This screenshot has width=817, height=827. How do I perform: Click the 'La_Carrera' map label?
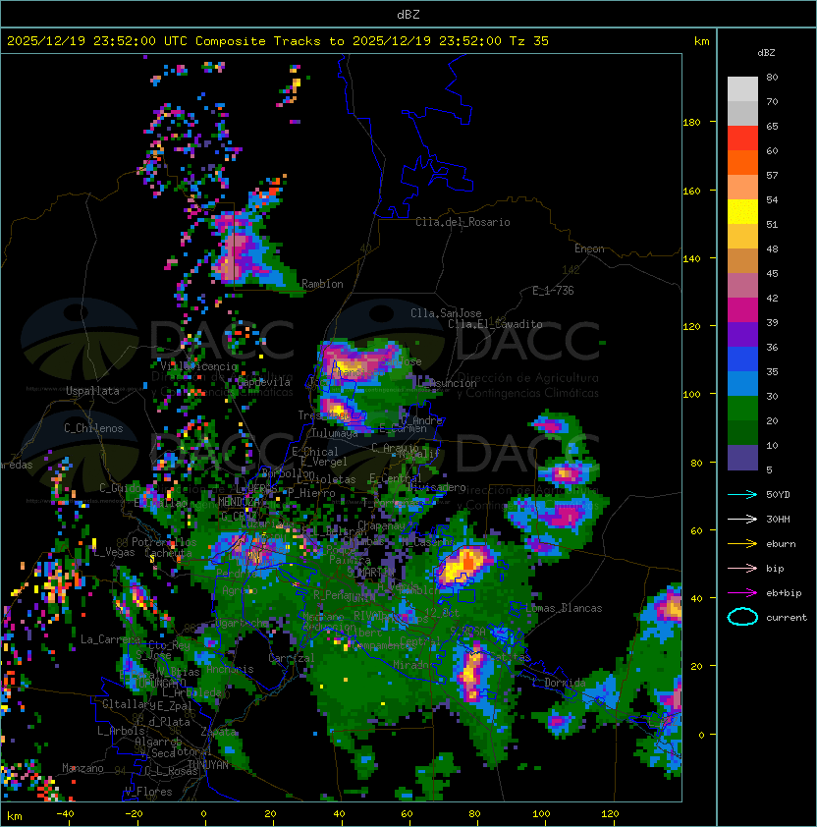[110, 639]
